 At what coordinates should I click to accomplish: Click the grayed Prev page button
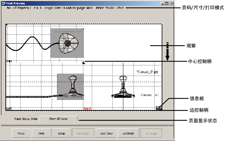point(151,133)
